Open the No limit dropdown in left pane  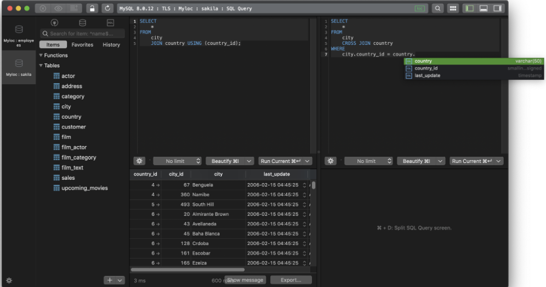177,161
